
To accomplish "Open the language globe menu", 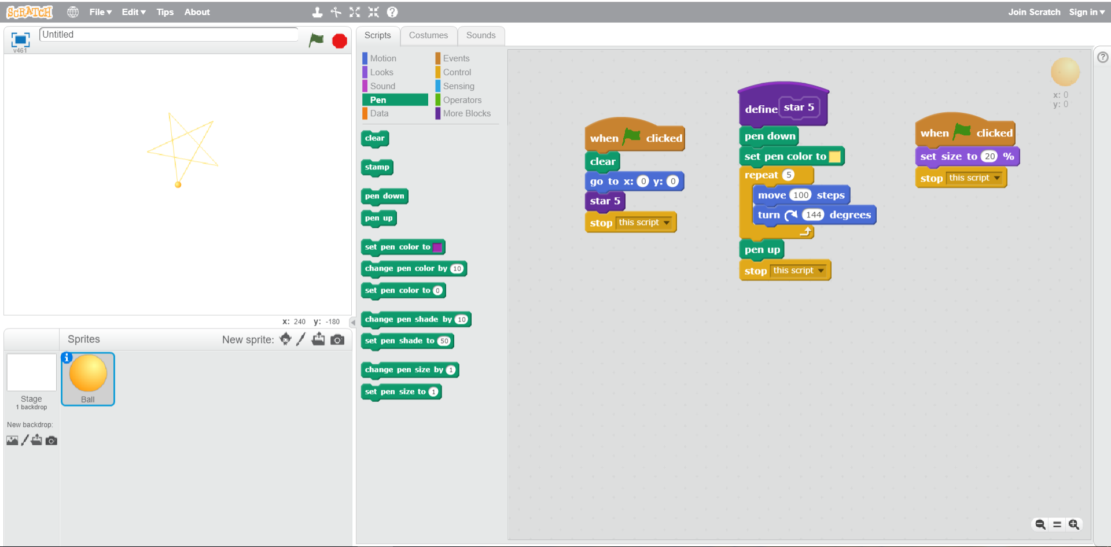I will tap(73, 12).
